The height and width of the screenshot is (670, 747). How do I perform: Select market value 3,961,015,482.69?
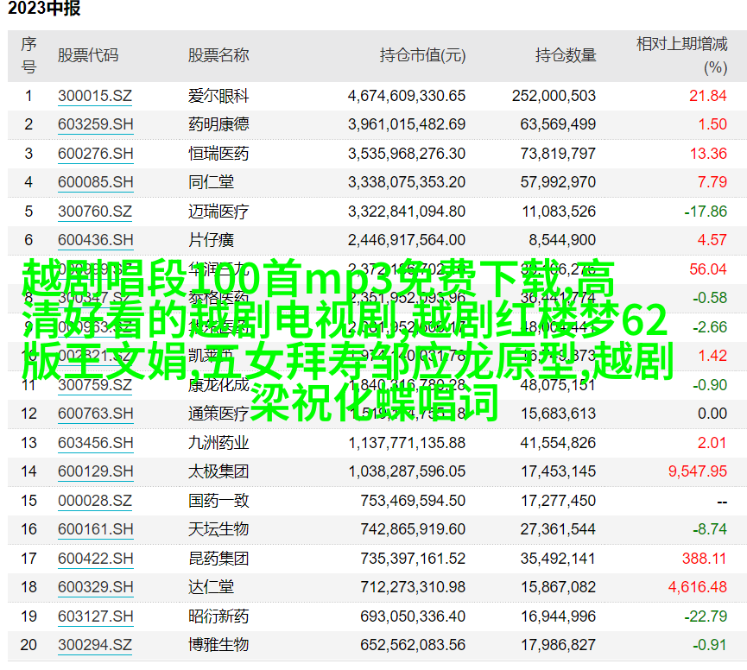tap(407, 125)
